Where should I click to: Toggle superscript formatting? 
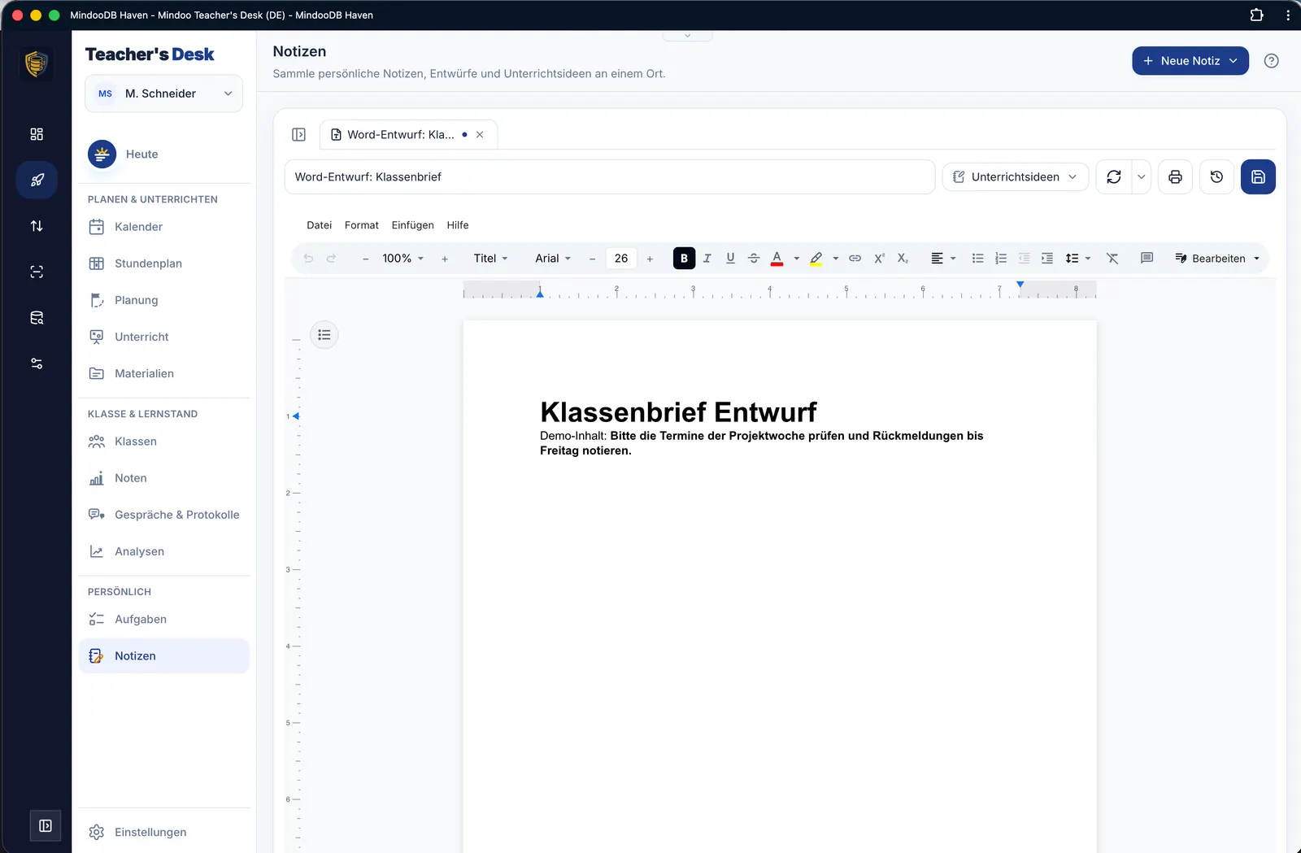[x=879, y=259]
